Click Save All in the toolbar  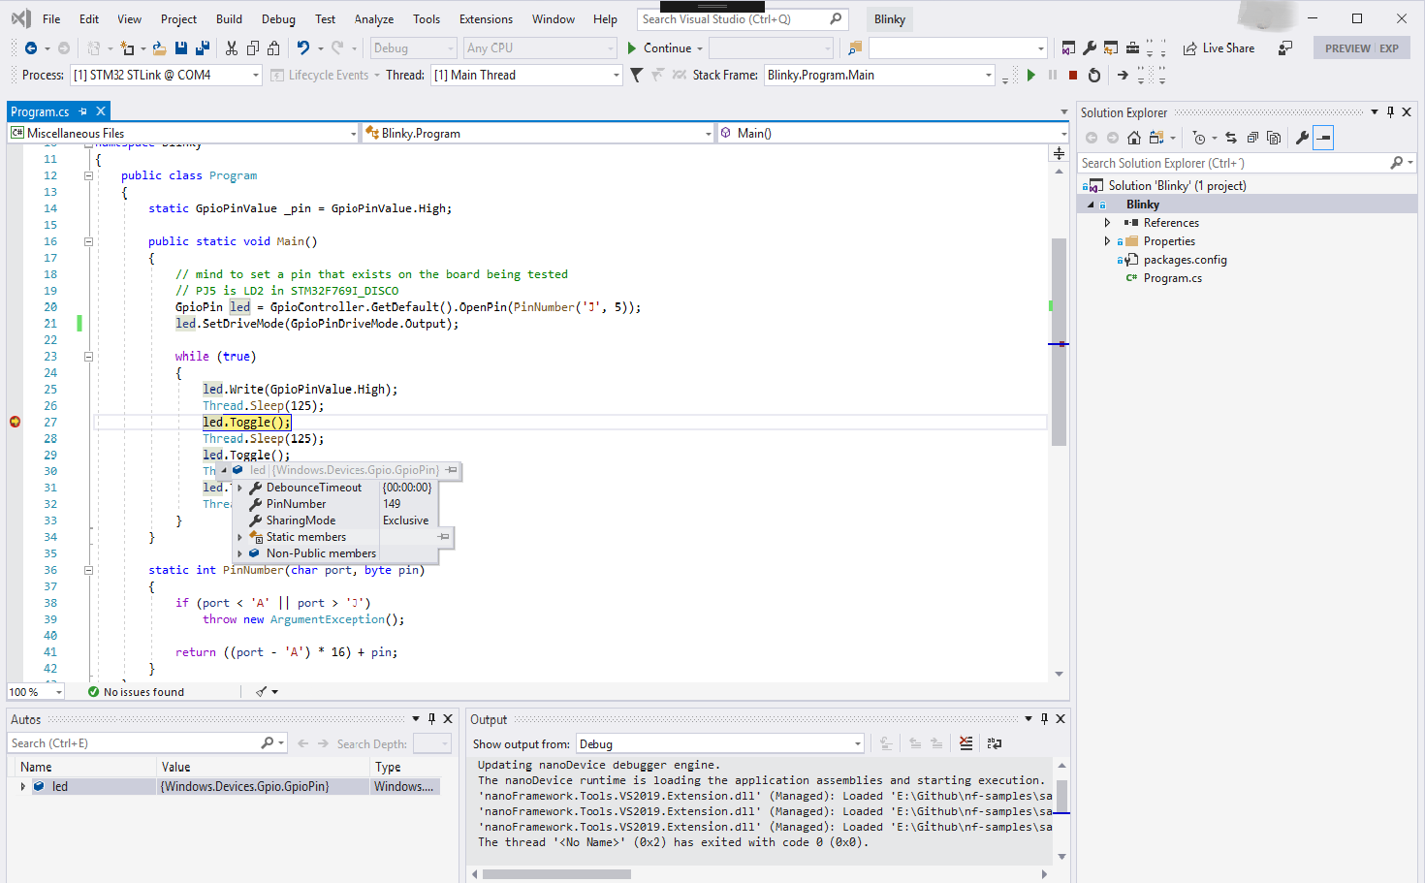202,47
